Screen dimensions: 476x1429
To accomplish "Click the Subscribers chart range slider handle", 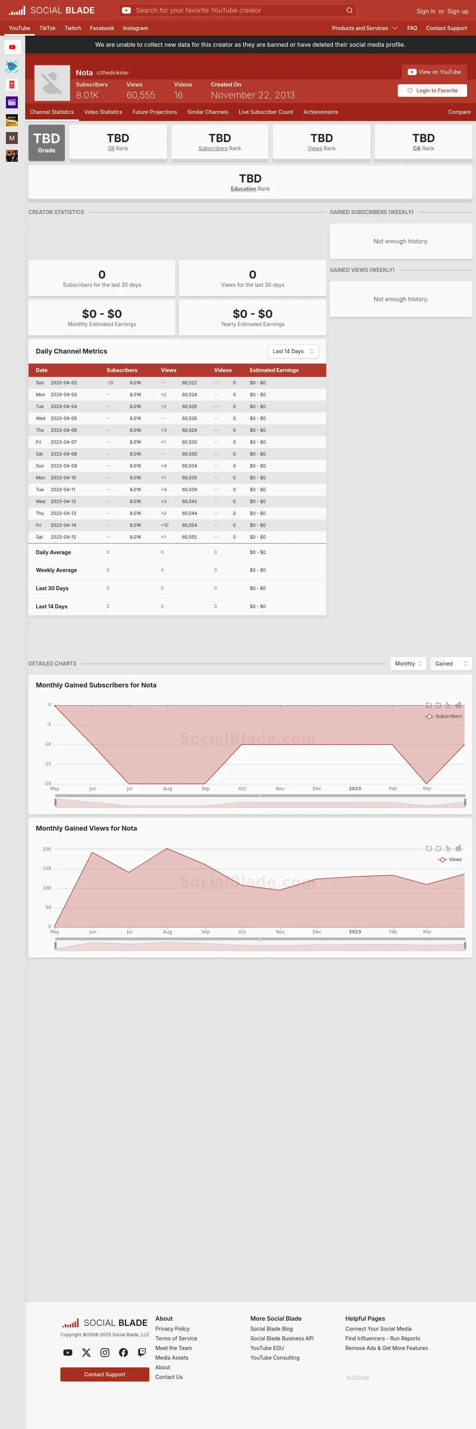I will tap(55, 802).
